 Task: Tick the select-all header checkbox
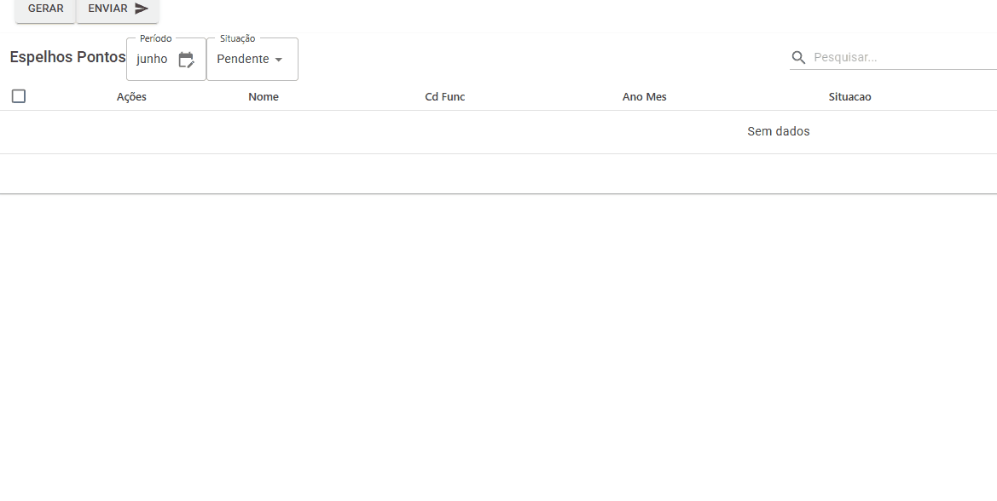point(19,96)
